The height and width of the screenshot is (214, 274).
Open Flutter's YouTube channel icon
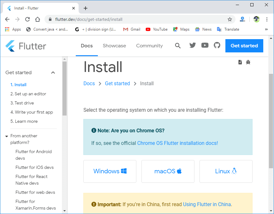click(205, 45)
